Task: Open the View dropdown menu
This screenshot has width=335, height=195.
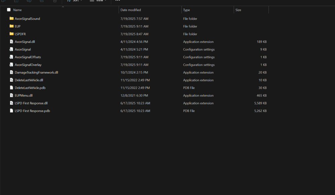Action: pyautogui.click(x=98, y=1)
